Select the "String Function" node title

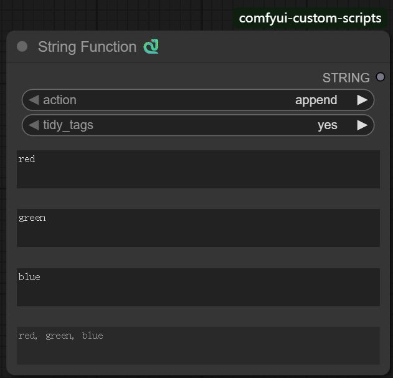[x=87, y=47]
